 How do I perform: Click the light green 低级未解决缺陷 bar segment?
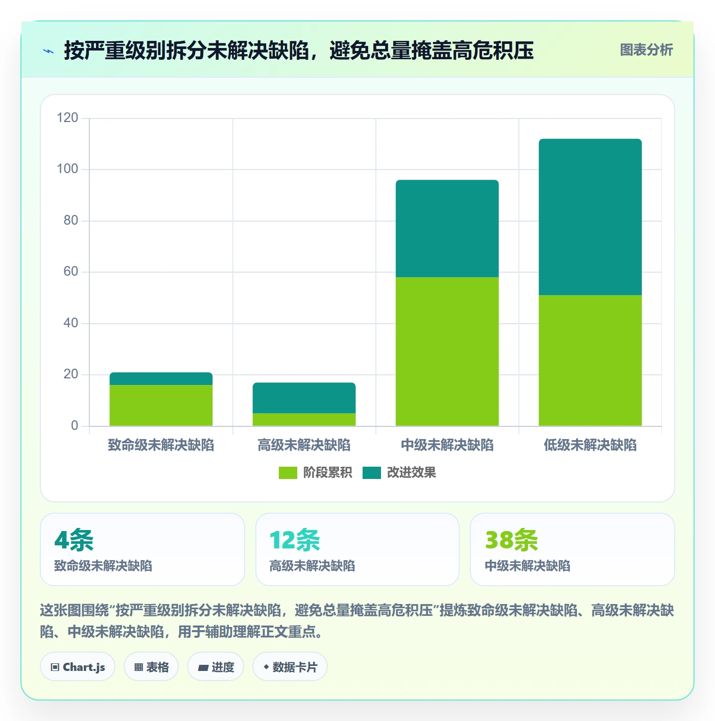pos(590,361)
